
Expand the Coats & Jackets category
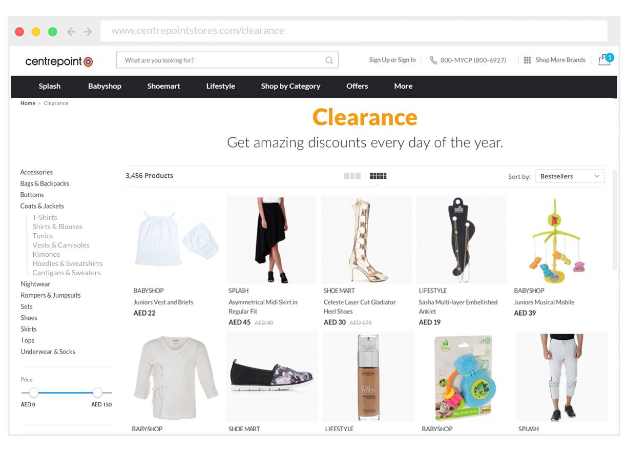coord(42,206)
